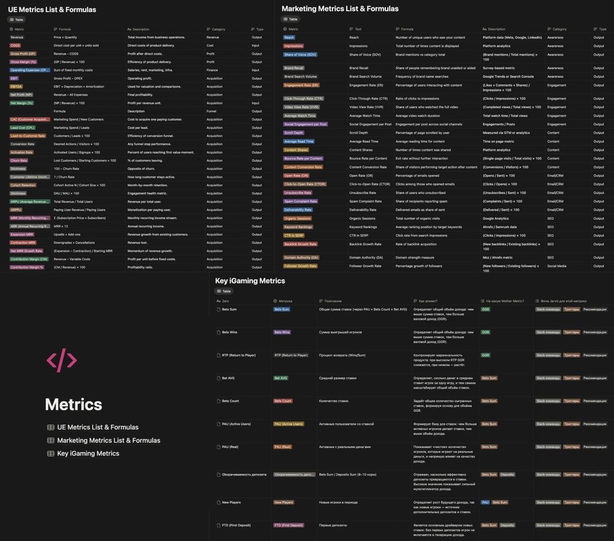Select the Table view tab under Key iGaming Metrics
Viewport: 614px width, 541px height.
[224, 291]
